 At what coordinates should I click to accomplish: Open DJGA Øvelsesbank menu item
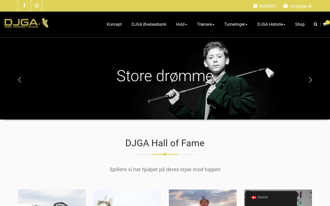[x=149, y=24]
